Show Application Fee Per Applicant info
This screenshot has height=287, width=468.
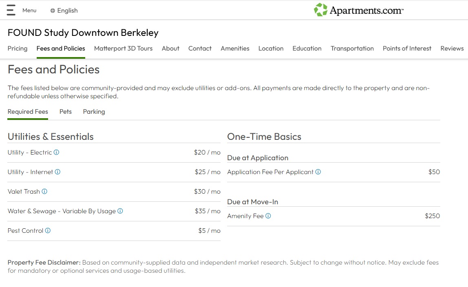coord(318,172)
